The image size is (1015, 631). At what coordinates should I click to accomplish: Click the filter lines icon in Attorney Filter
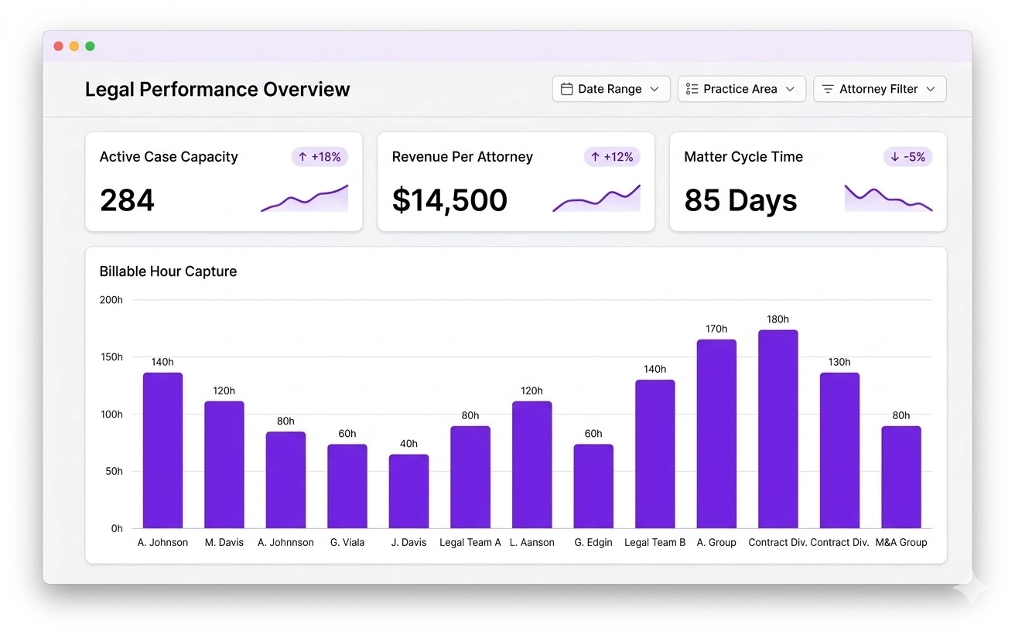(828, 89)
